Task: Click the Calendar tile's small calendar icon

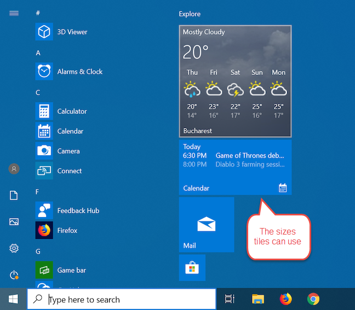Action: (x=283, y=188)
